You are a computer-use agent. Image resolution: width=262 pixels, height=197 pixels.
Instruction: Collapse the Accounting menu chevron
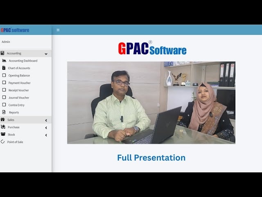(x=46, y=54)
